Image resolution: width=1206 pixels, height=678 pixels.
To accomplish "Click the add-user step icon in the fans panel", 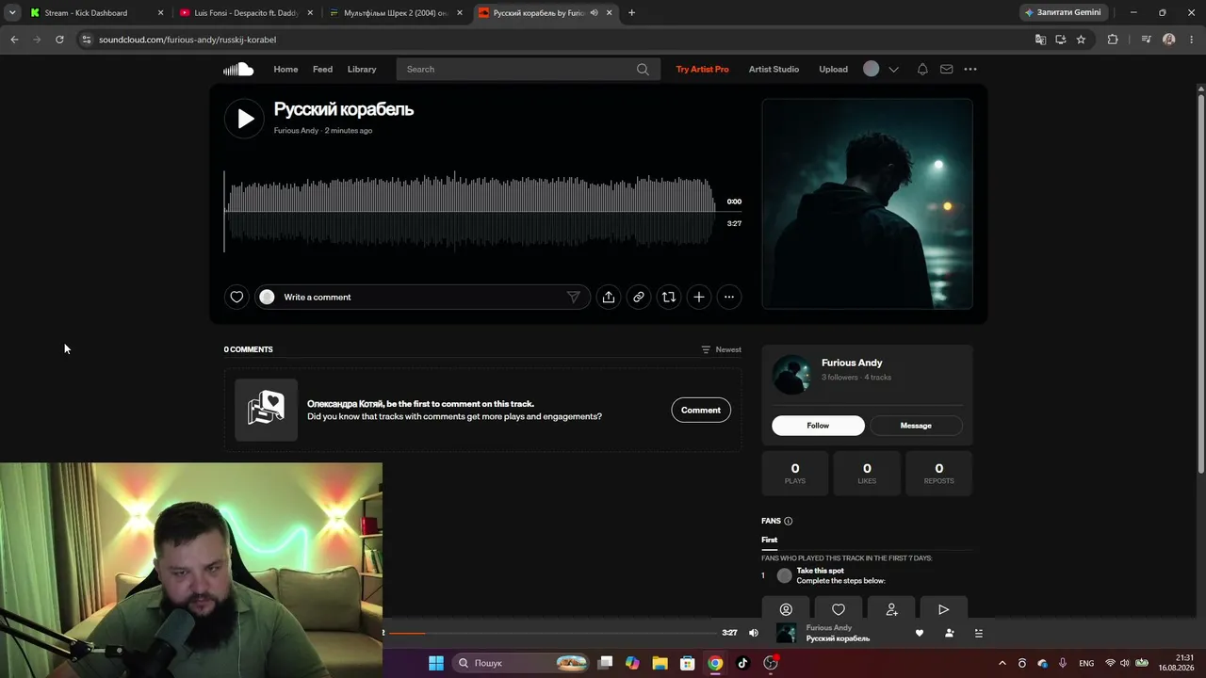I will (891, 609).
